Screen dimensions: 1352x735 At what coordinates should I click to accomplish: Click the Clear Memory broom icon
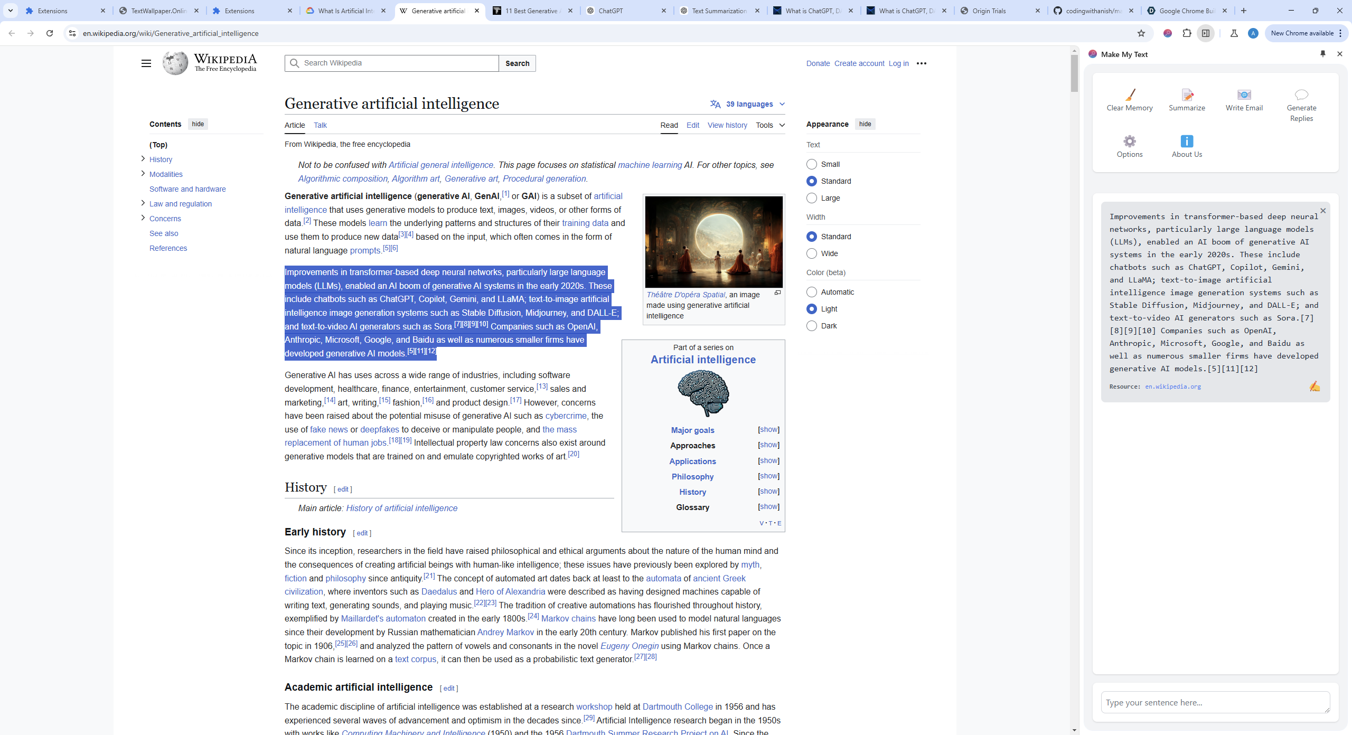click(1130, 95)
